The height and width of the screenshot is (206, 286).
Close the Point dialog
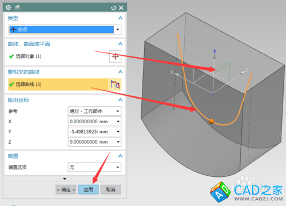click(121, 8)
